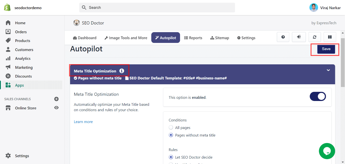
Task: Click Viraj Narkar's profile avatar
Action: 314,8
